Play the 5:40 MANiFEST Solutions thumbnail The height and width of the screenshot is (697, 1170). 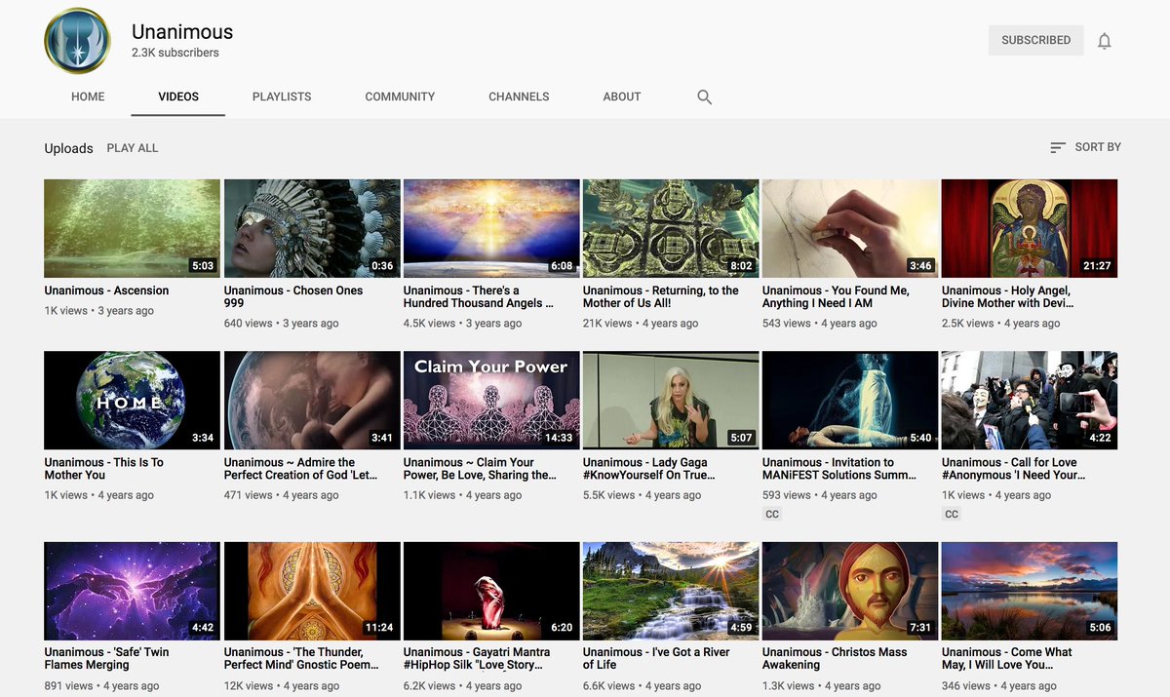[x=850, y=400]
